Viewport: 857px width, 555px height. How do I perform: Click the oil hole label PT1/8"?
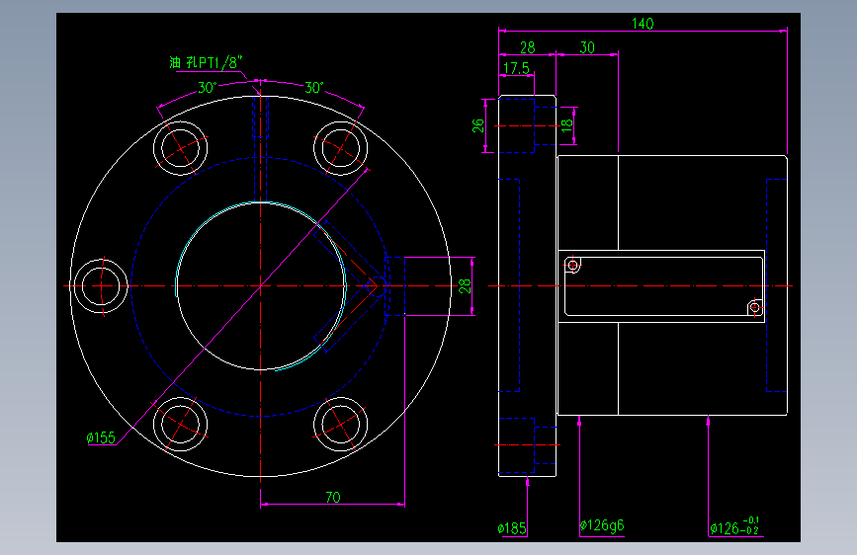click(x=206, y=62)
